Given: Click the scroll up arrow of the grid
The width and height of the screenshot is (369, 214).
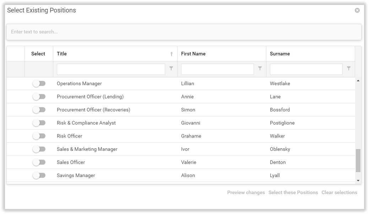Looking at the screenshot, I should [x=358, y=81].
